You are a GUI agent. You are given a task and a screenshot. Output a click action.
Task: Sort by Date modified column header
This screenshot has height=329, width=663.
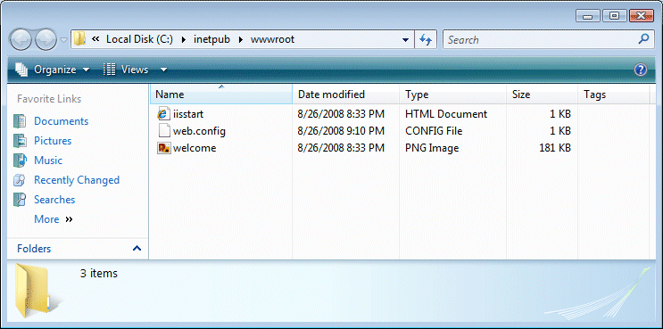[x=346, y=95]
